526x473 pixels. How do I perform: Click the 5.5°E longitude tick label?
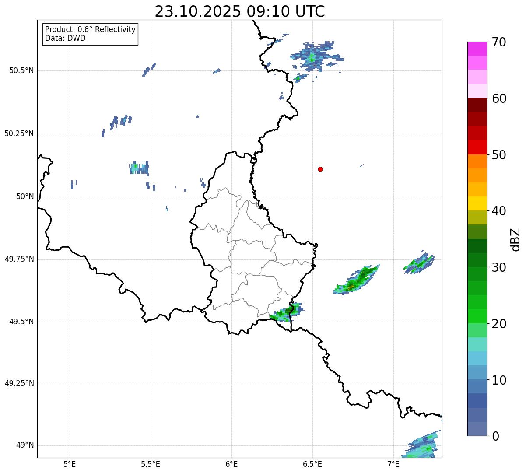coord(151,464)
